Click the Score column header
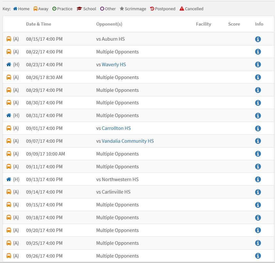The image size is (275, 263). (234, 24)
